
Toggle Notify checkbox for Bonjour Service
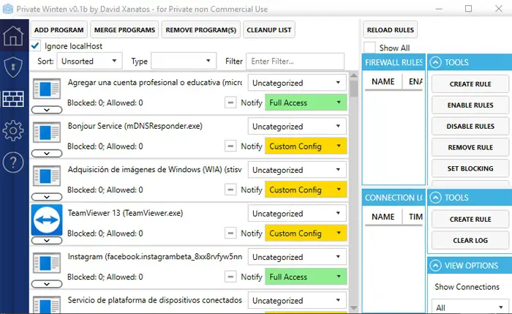tap(231, 146)
